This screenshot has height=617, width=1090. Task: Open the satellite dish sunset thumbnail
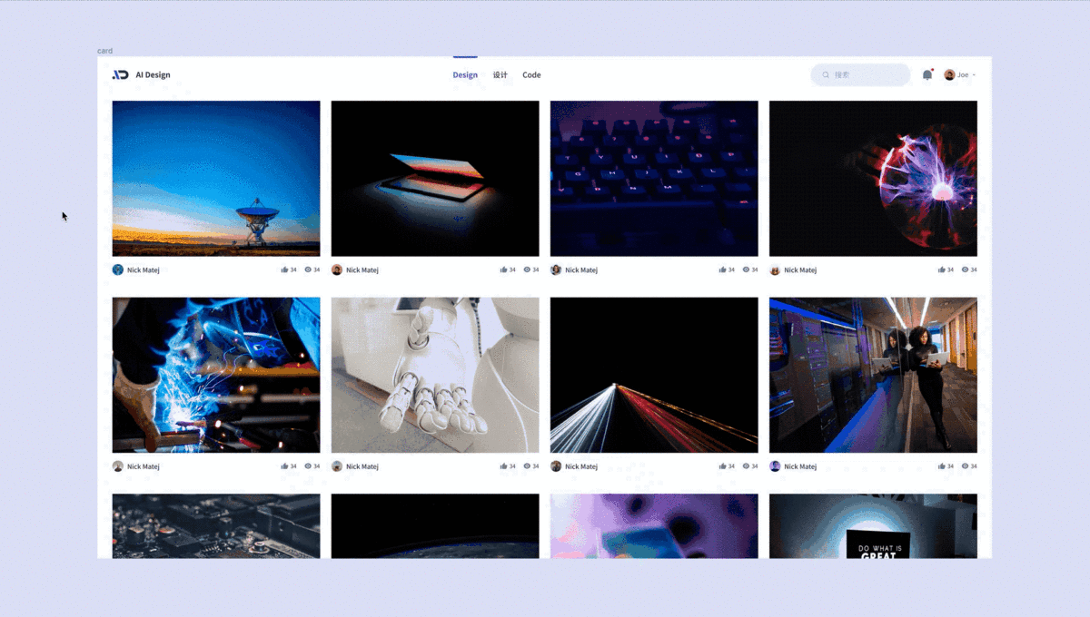216,179
